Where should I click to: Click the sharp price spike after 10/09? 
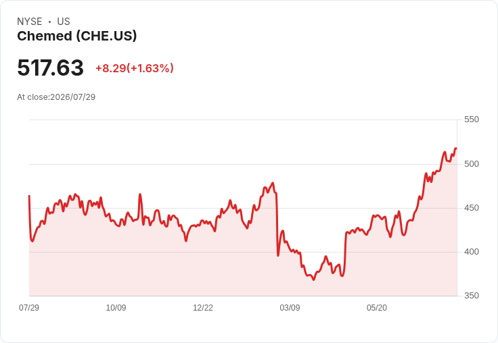coord(140,194)
